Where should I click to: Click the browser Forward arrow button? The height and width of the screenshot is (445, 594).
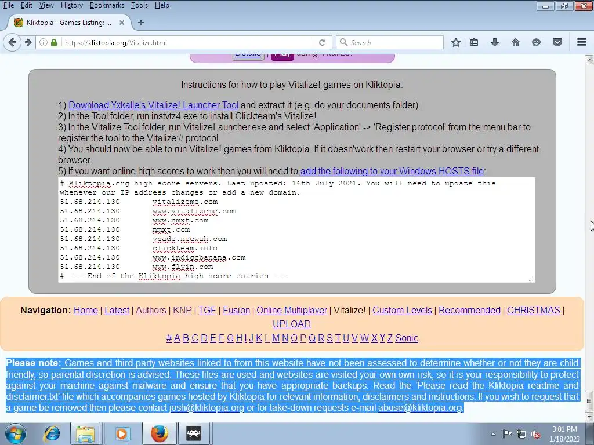click(28, 42)
